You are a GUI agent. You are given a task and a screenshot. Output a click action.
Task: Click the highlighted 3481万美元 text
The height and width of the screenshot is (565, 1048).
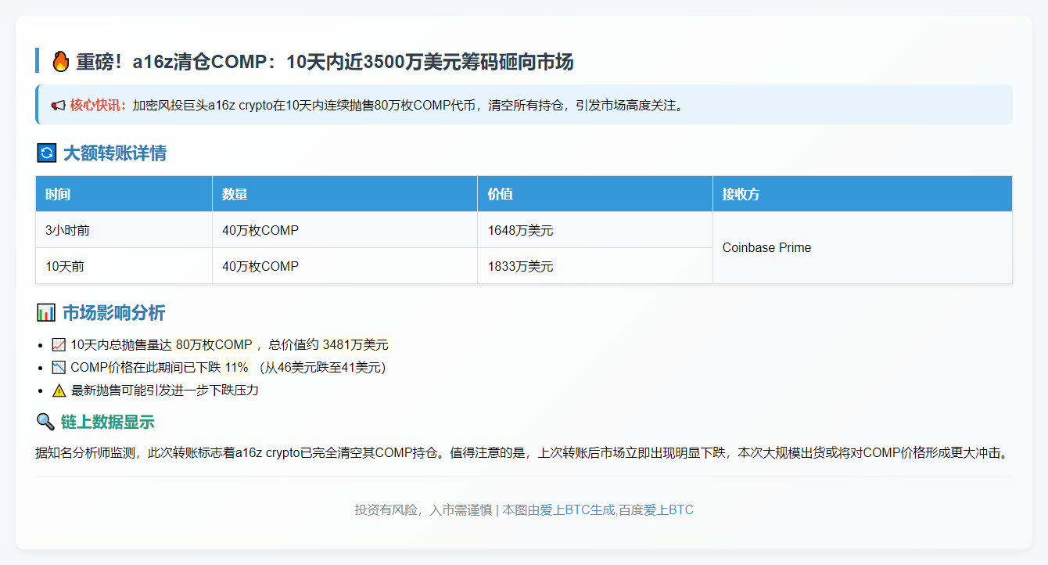pyautogui.click(x=355, y=344)
